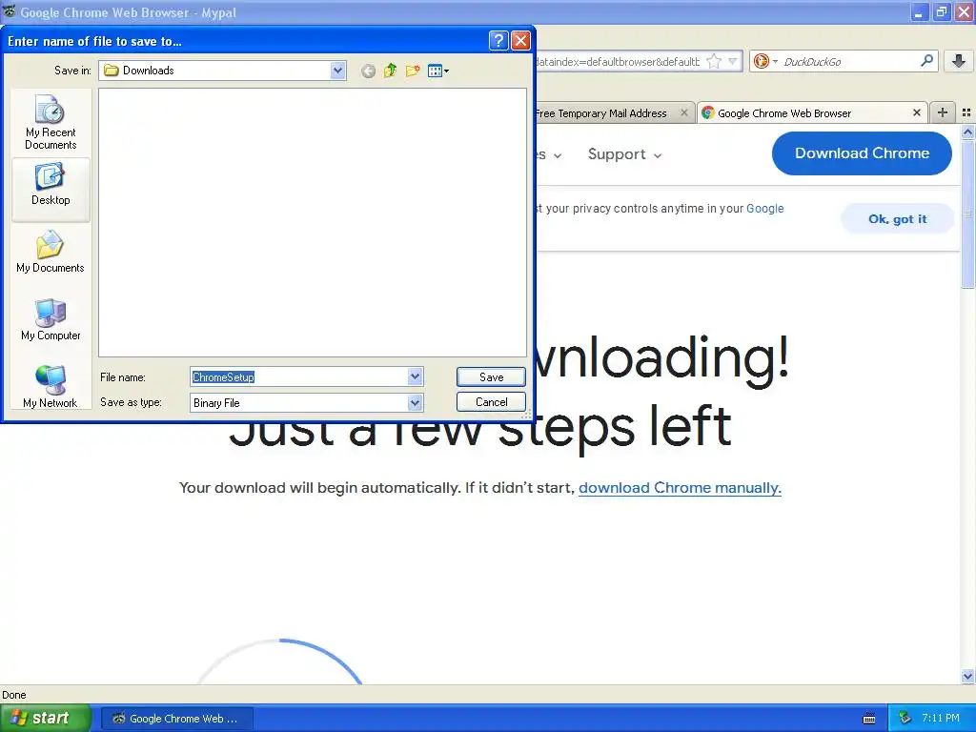Screen dimensions: 976x732
Task: Click the File name field with ChromeSetup
Action: [x=298, y=377]
